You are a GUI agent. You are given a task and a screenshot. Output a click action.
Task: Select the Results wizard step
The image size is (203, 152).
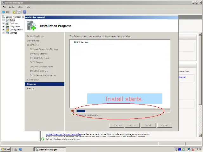(x=31, y=88)
